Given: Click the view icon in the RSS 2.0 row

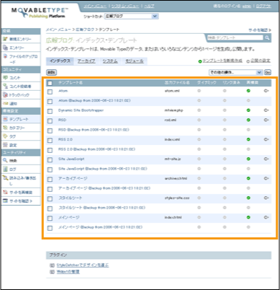Looking at the screenshot, I should pos(266,139).
